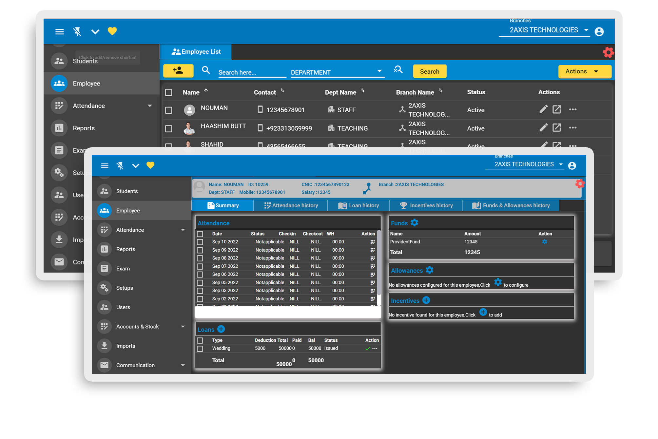Click the Funds configuration gear icon

point(415,223)
